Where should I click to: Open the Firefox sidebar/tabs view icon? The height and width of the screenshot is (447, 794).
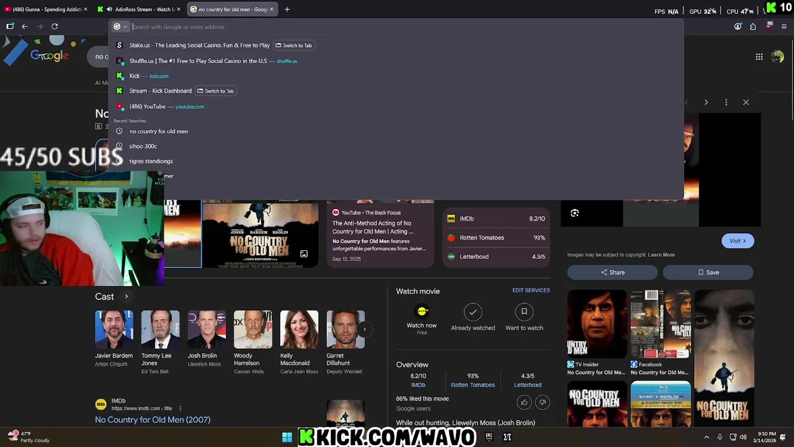pyautogui.click(x=10, y=26)
